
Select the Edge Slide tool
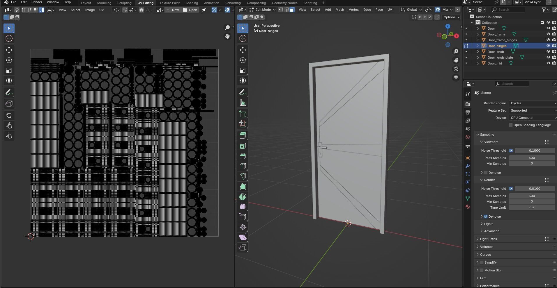coord(243,217)
